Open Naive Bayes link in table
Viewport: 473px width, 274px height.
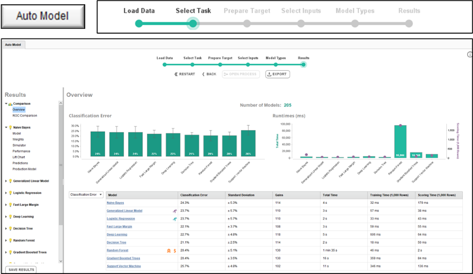tap(115, 203)
